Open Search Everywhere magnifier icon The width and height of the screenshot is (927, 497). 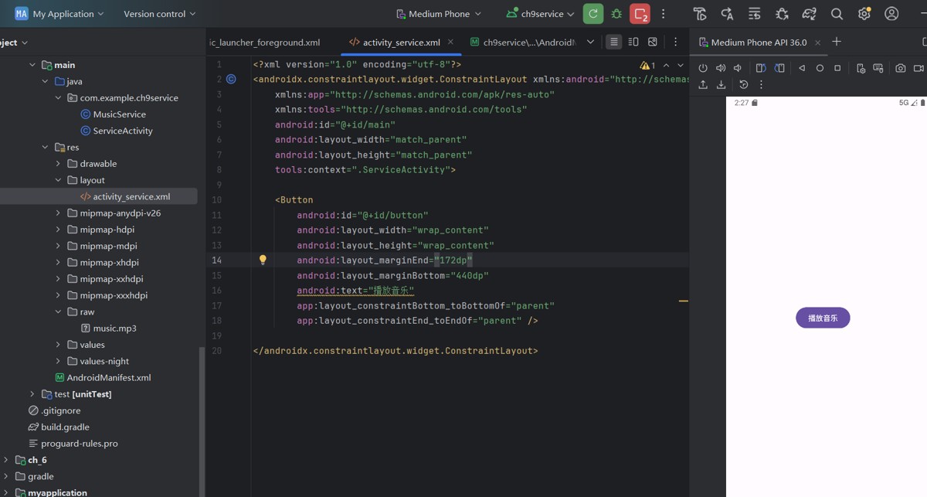point(837,14)
